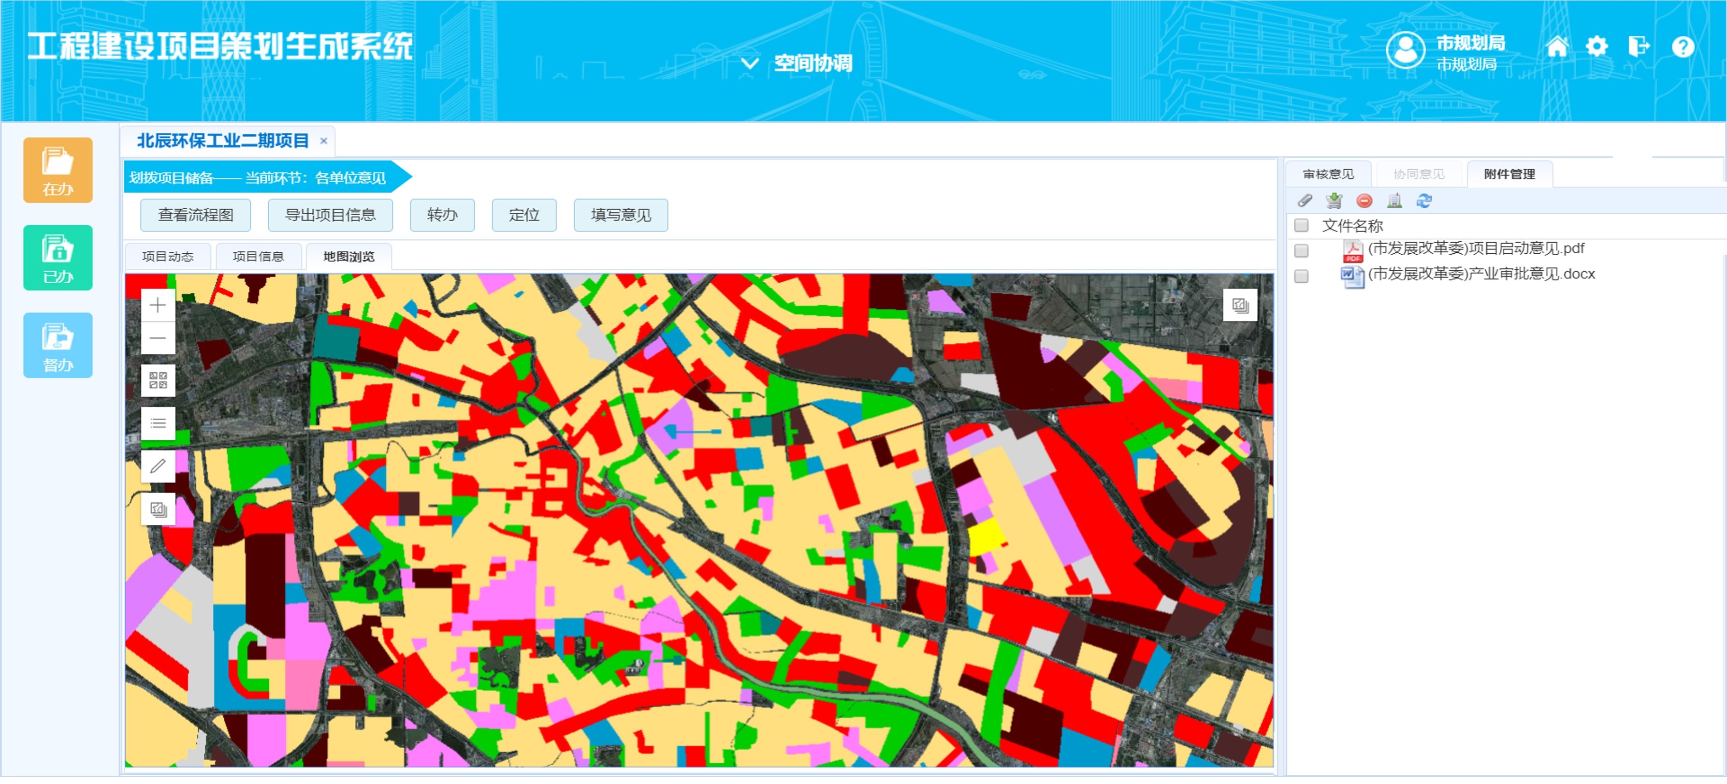Click the 查看流程图 button
The image size is (1727, 784).
195,215
